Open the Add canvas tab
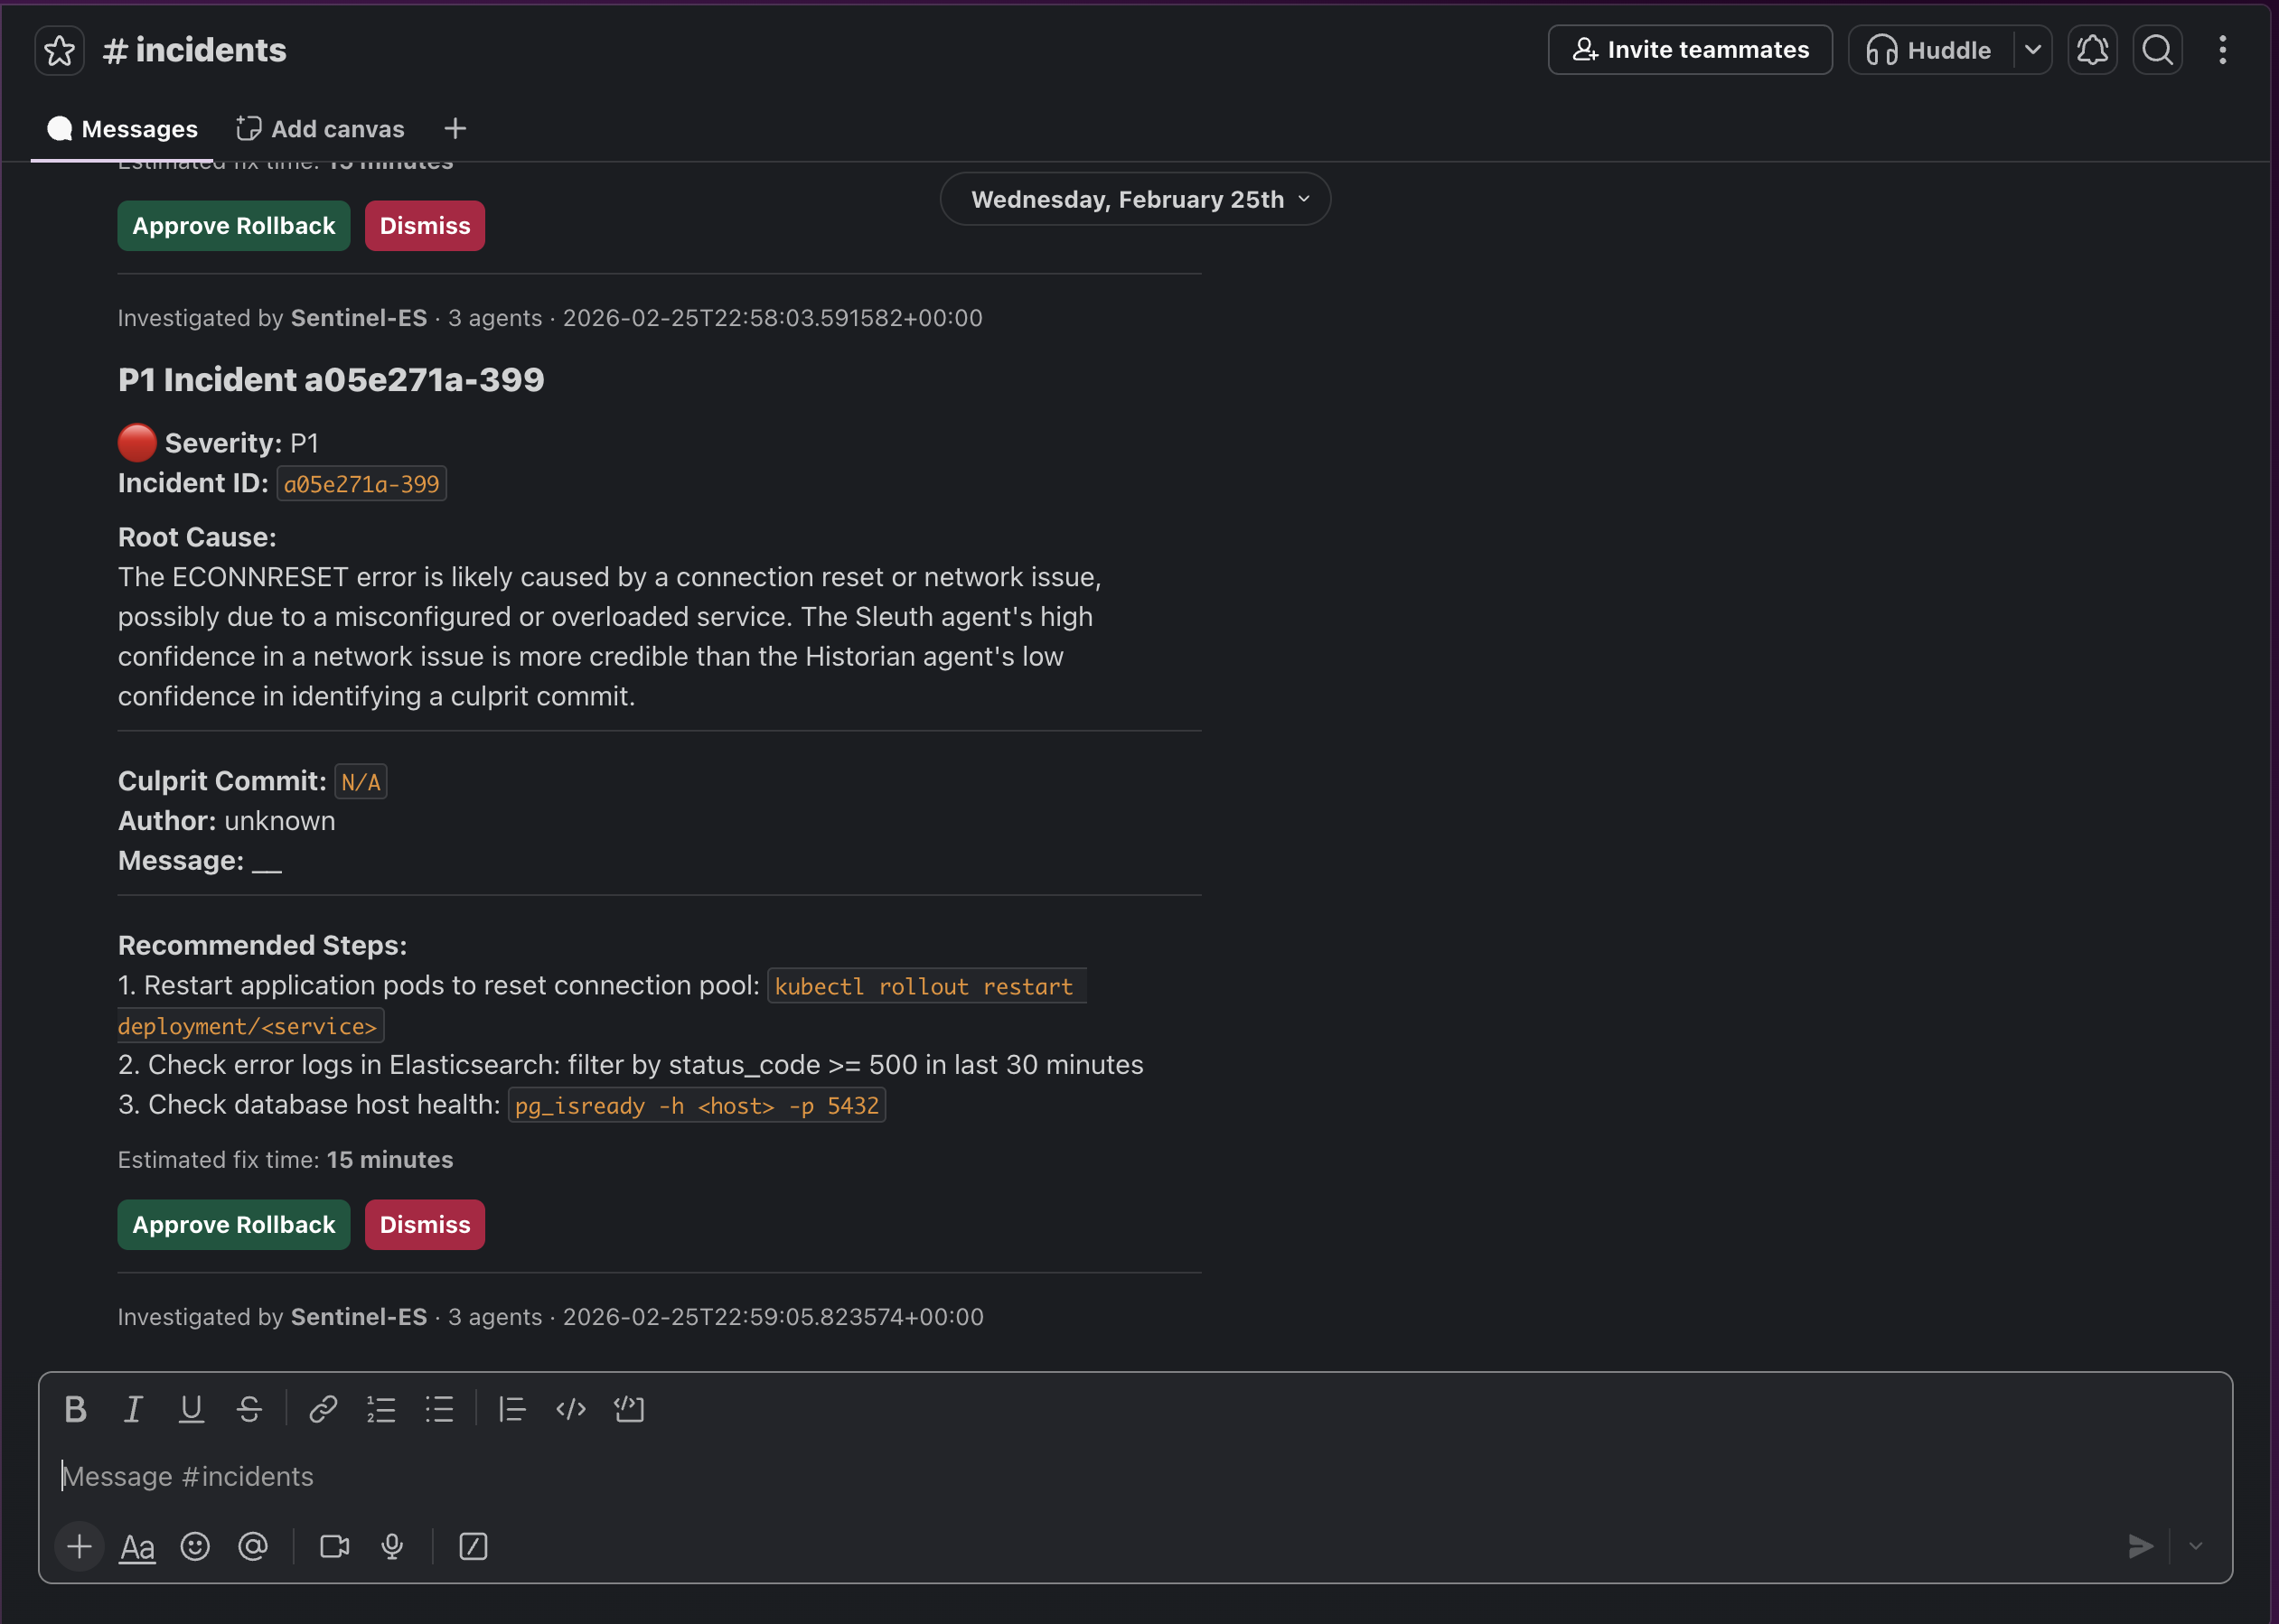 pyautogui.click(x=320, y=129)
